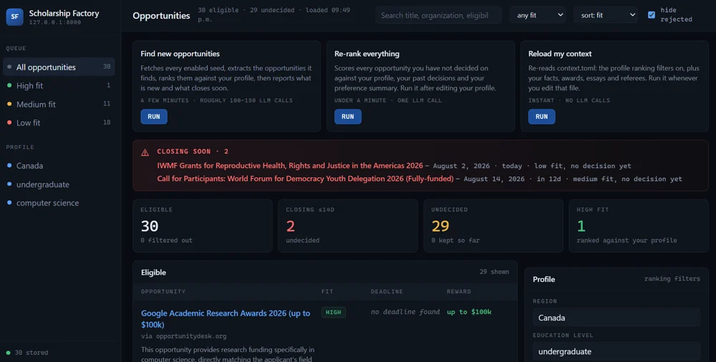Open IWMF Grants for Reproductive Health link
The height and width of the screenshot is (362, 716).
291,165
